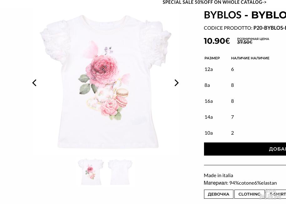Advance to next product image arrow
Image resolution: width=286 pixels, height=204 pixels.
(176, 83)
